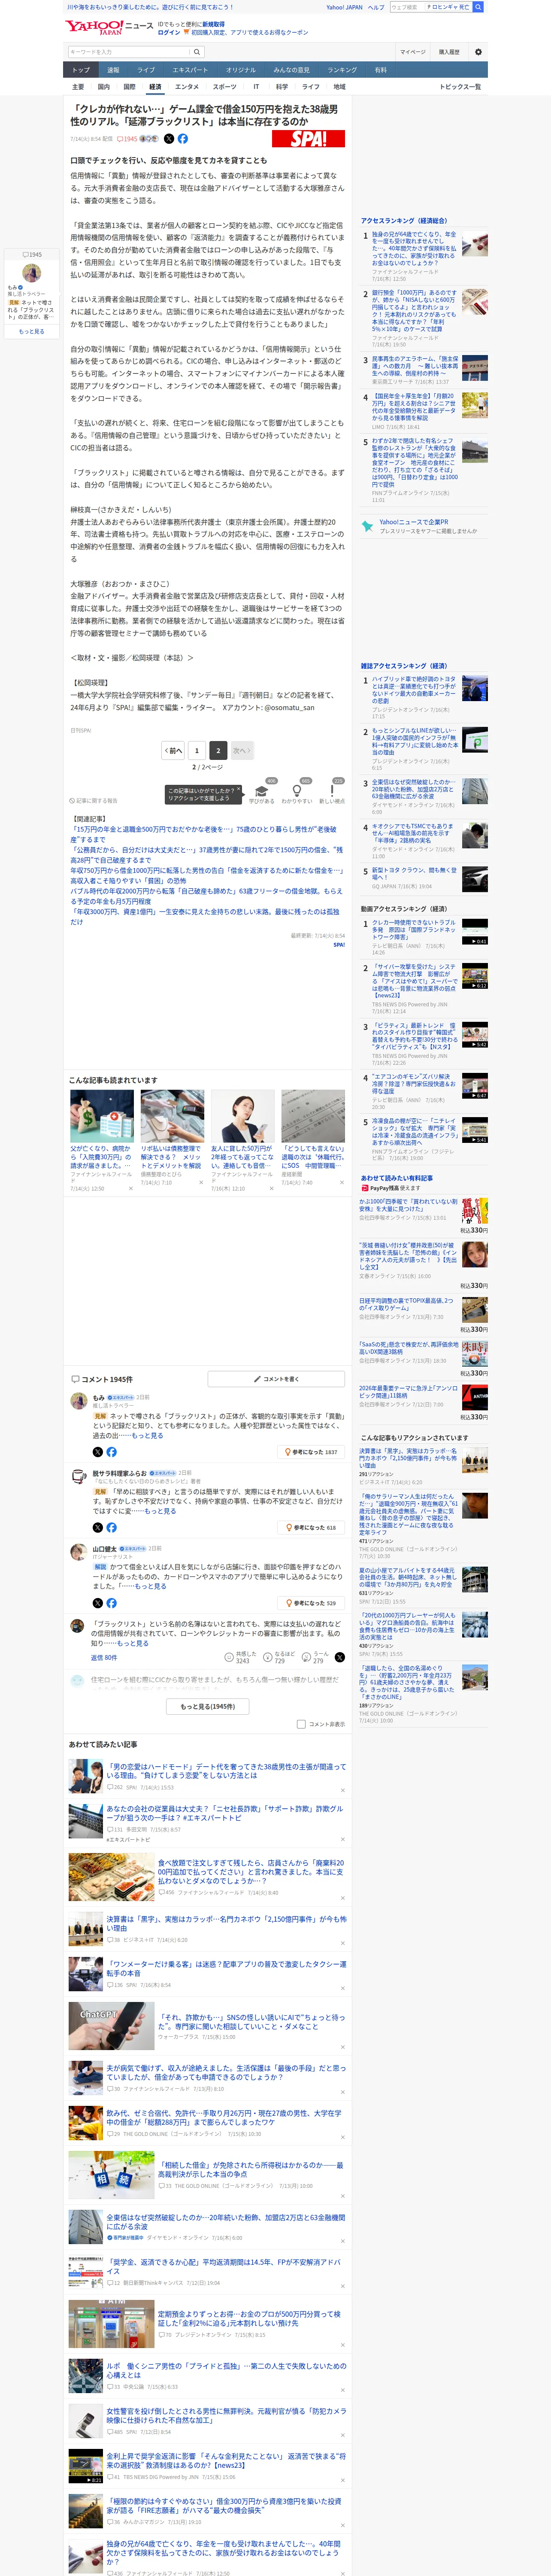Screen dimensions: 551x2576
Task: Click the Yahoo! JAPAN News logo
Action: click(x=110, y=27)
